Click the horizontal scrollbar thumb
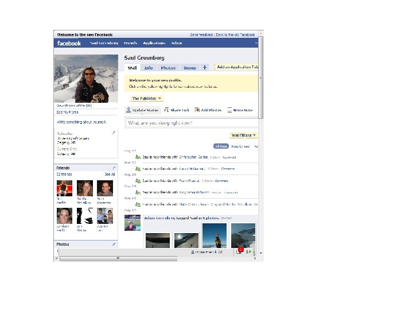The width and height of the screenshot is (413, 310). point(119,258)
